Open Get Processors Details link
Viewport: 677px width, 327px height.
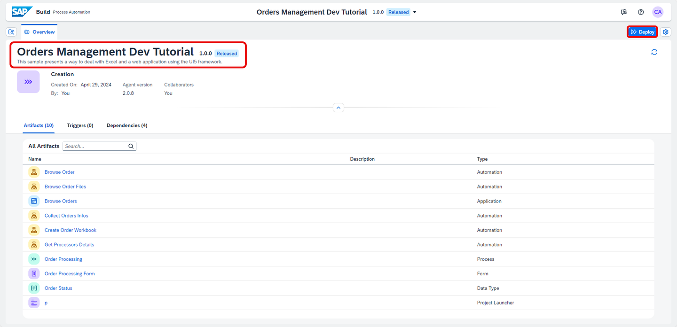coord(69,245)
